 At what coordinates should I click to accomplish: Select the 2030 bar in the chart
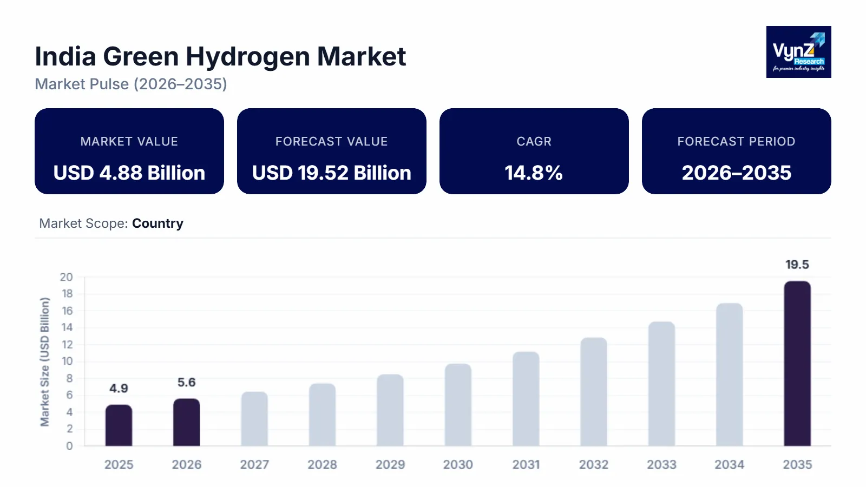coord(458,406)
